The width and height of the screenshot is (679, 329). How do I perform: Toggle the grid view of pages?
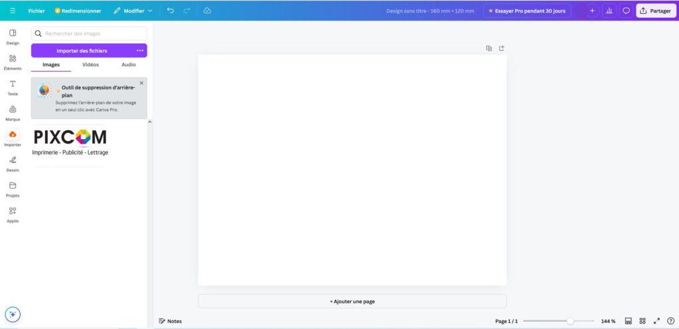point(642,321)
